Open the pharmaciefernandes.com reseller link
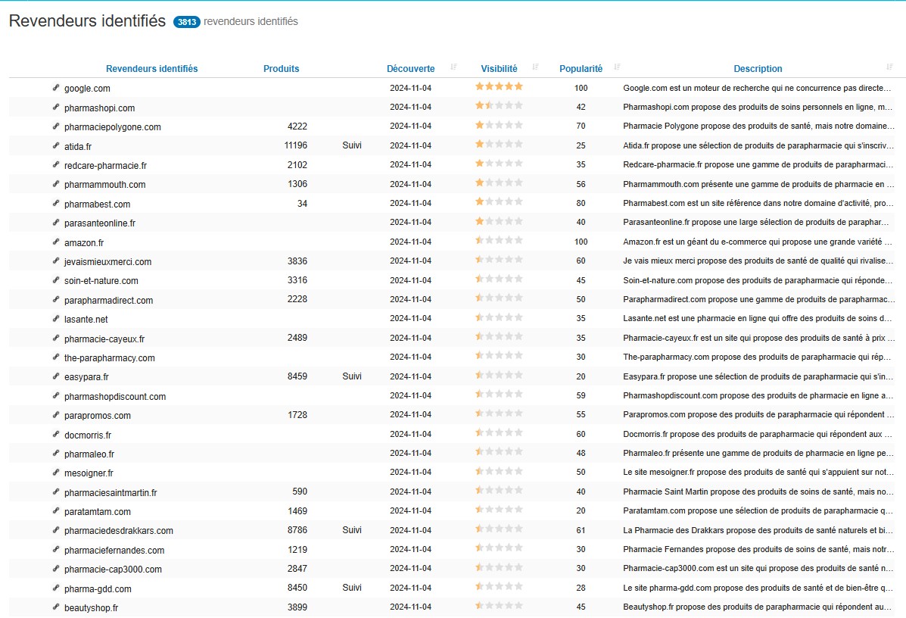The image size is (906, 618). (114, 551)
